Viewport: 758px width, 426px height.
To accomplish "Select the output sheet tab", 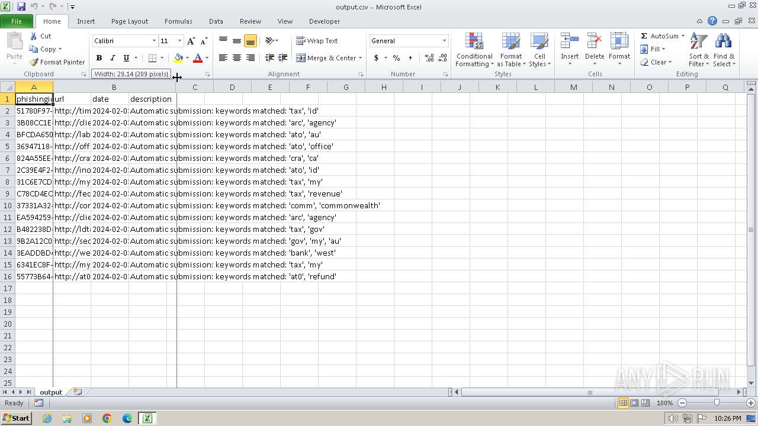I will [x=51, y=392].
